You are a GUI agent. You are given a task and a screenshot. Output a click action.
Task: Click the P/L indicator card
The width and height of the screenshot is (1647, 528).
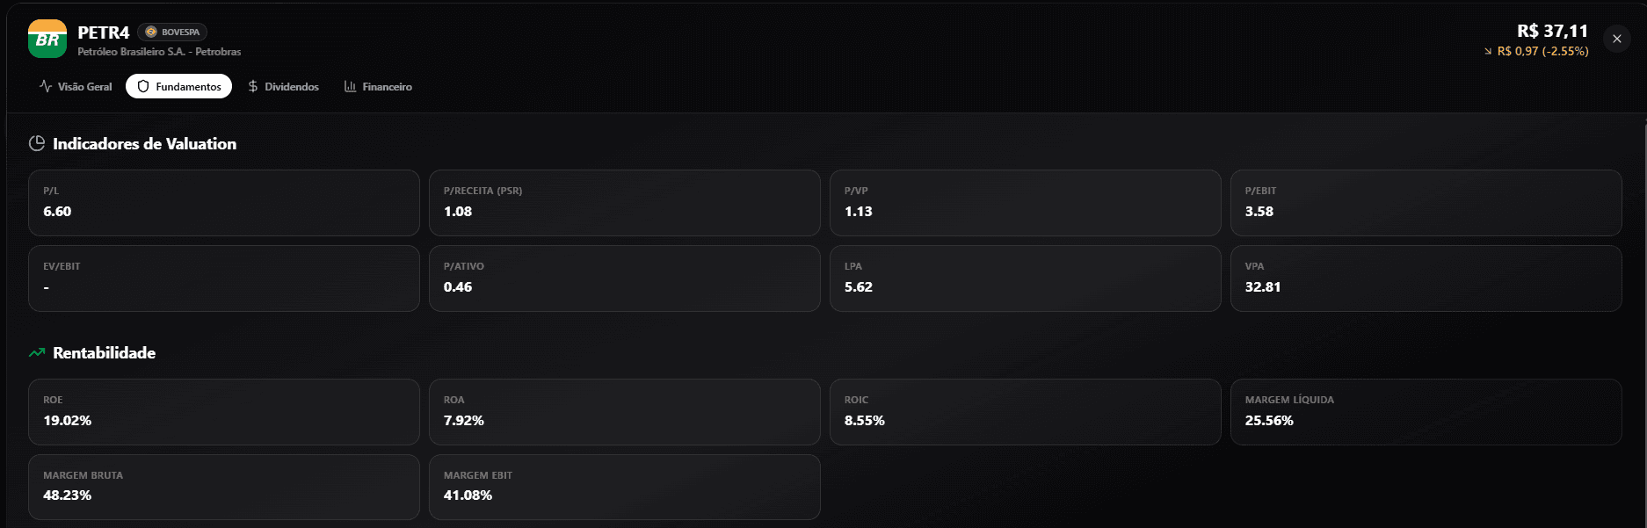(x=223, y=203)
